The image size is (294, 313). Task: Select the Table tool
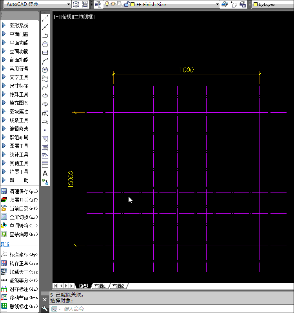(x=45, y=165)
